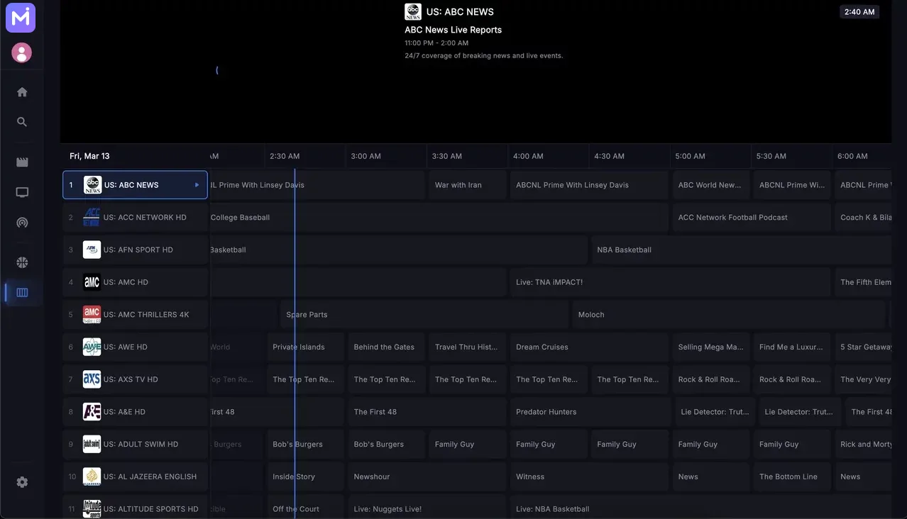This screenshot has width=907, height=519.
Task: Go to Home in sidebar
Action: tap(22, 92)
